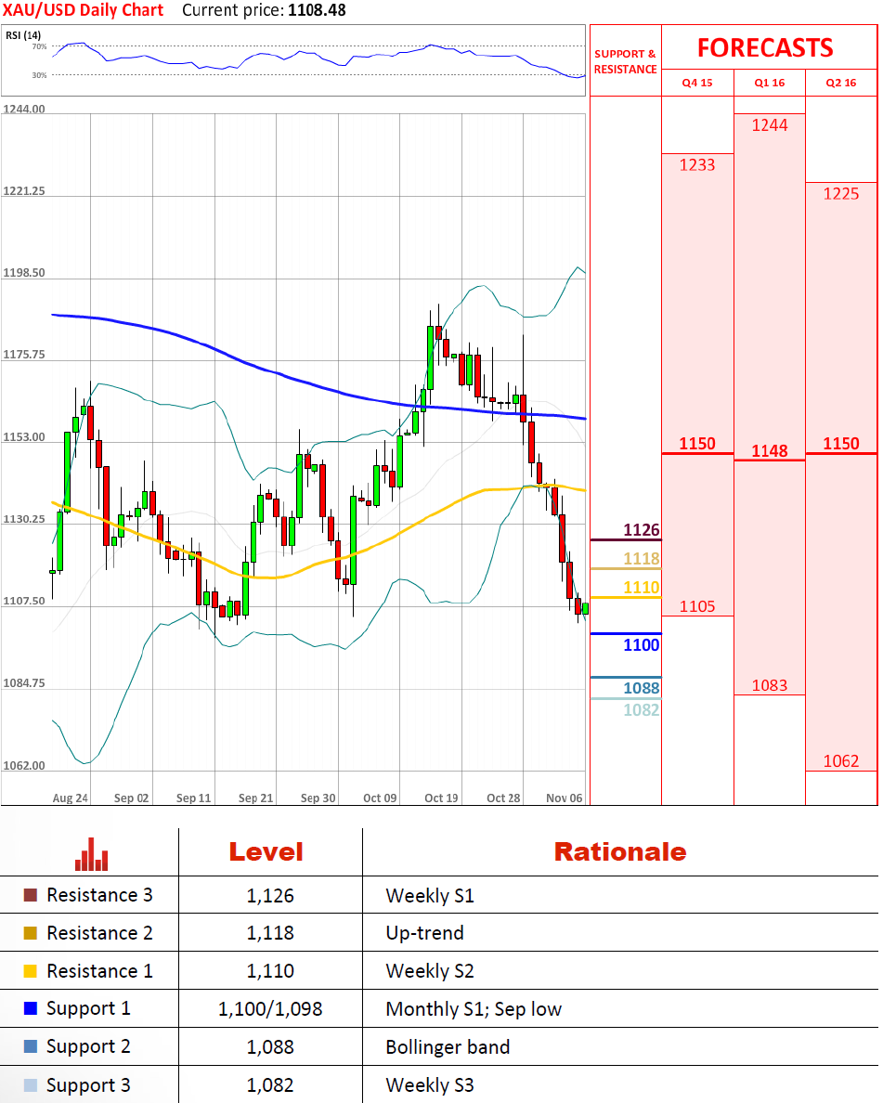Click the FORECASTS heading
883x1103 pixels.
[x=765, y=47]
